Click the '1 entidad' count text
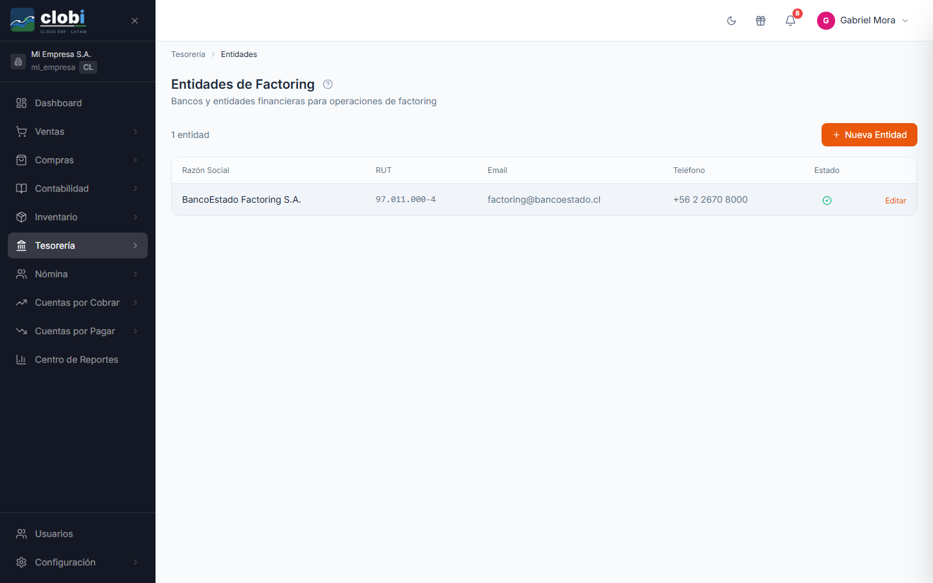The image size is (933, 583). point(190,135)
